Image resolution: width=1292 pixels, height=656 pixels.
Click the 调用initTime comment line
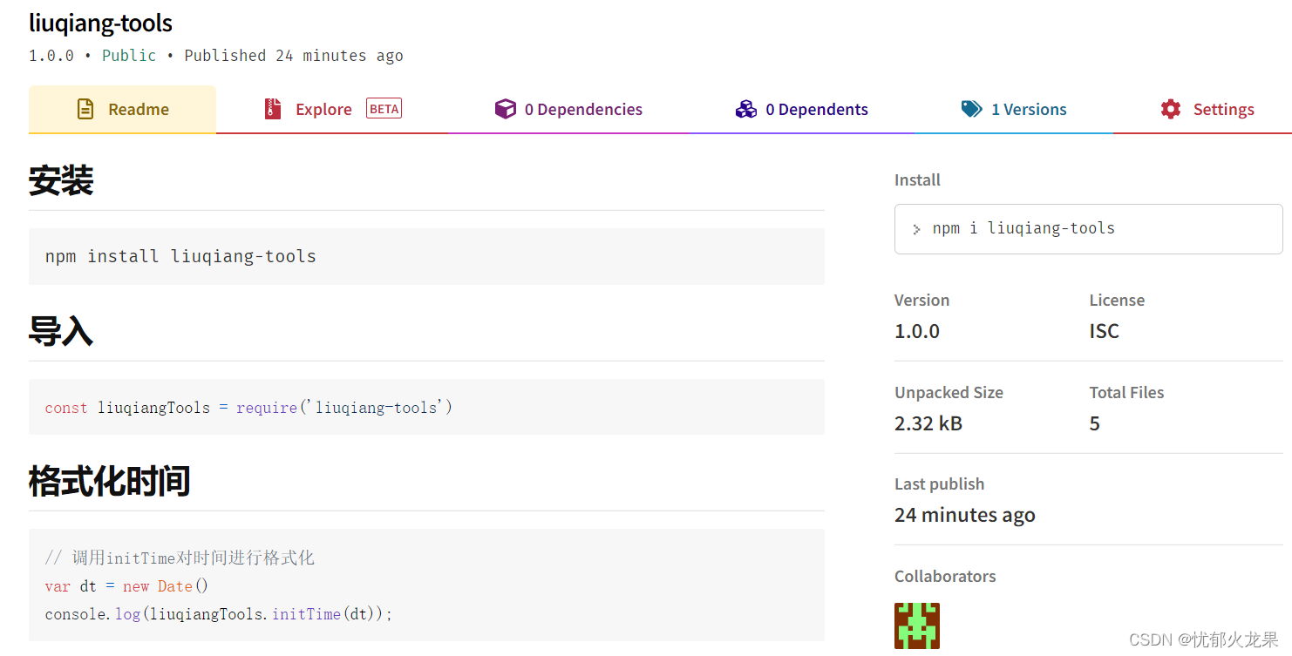click(180, 558)
